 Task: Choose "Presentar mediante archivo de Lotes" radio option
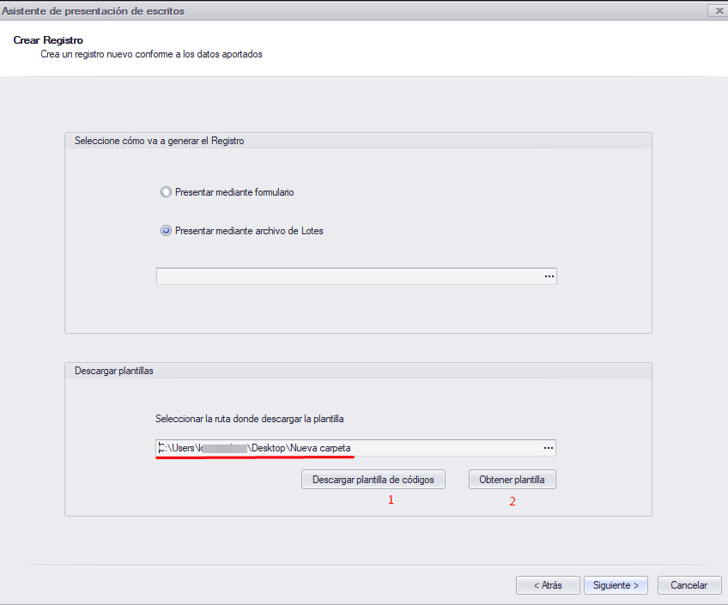point(166,230)
